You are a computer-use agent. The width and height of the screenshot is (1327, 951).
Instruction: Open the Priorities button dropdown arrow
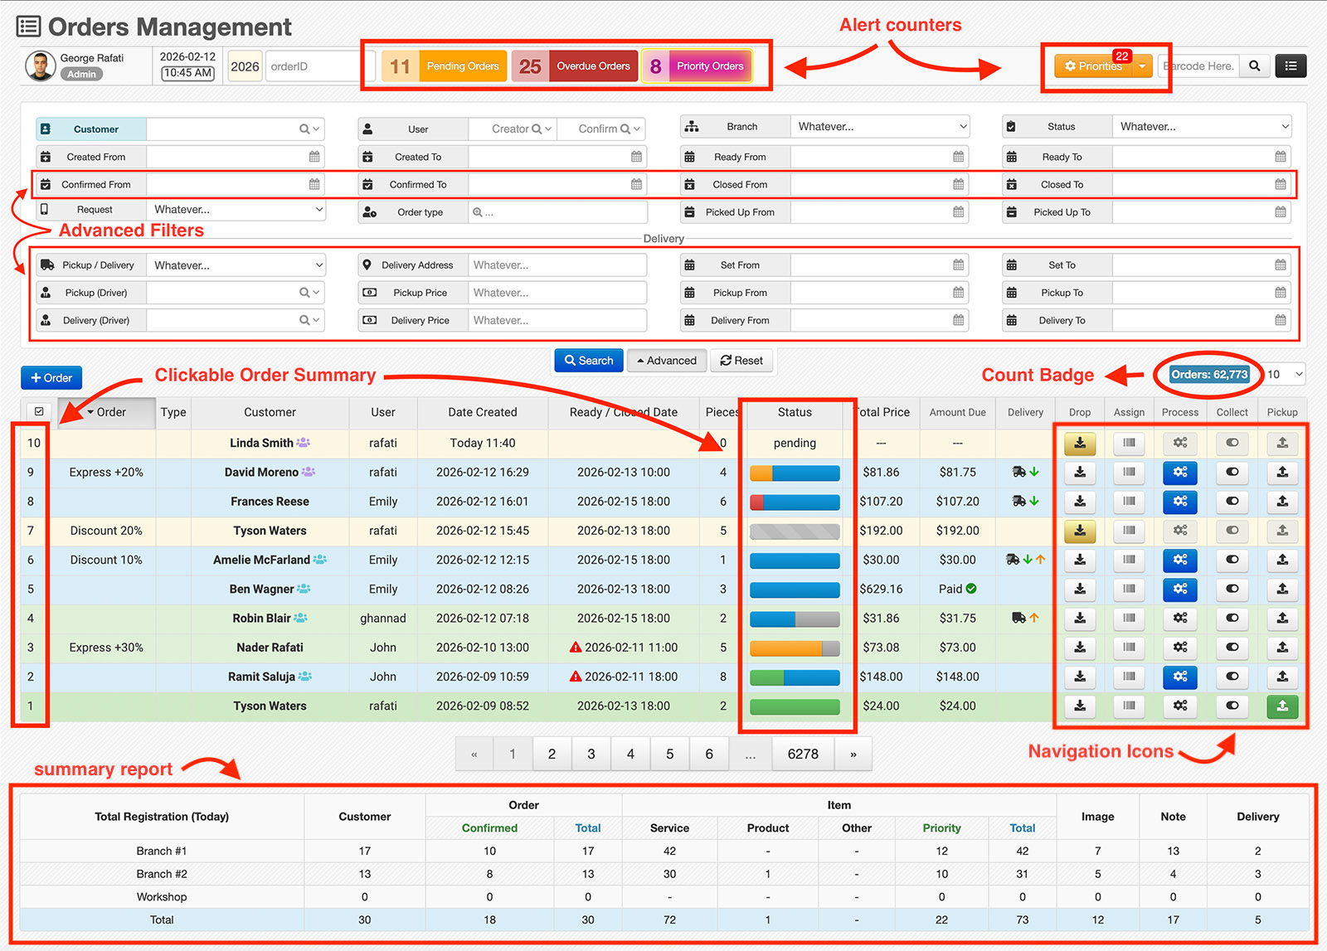[1142, 66]
